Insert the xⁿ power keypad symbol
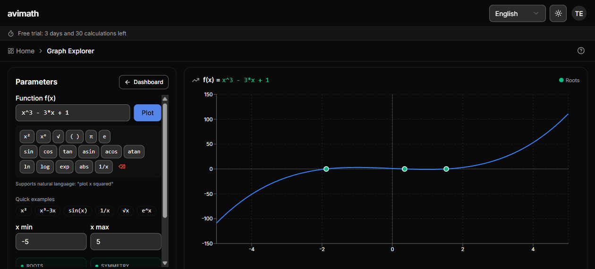595x269 pixels. coord(43,137)
